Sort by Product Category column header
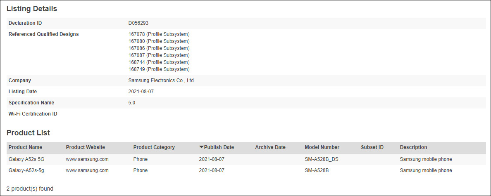 tap(154, 147)
